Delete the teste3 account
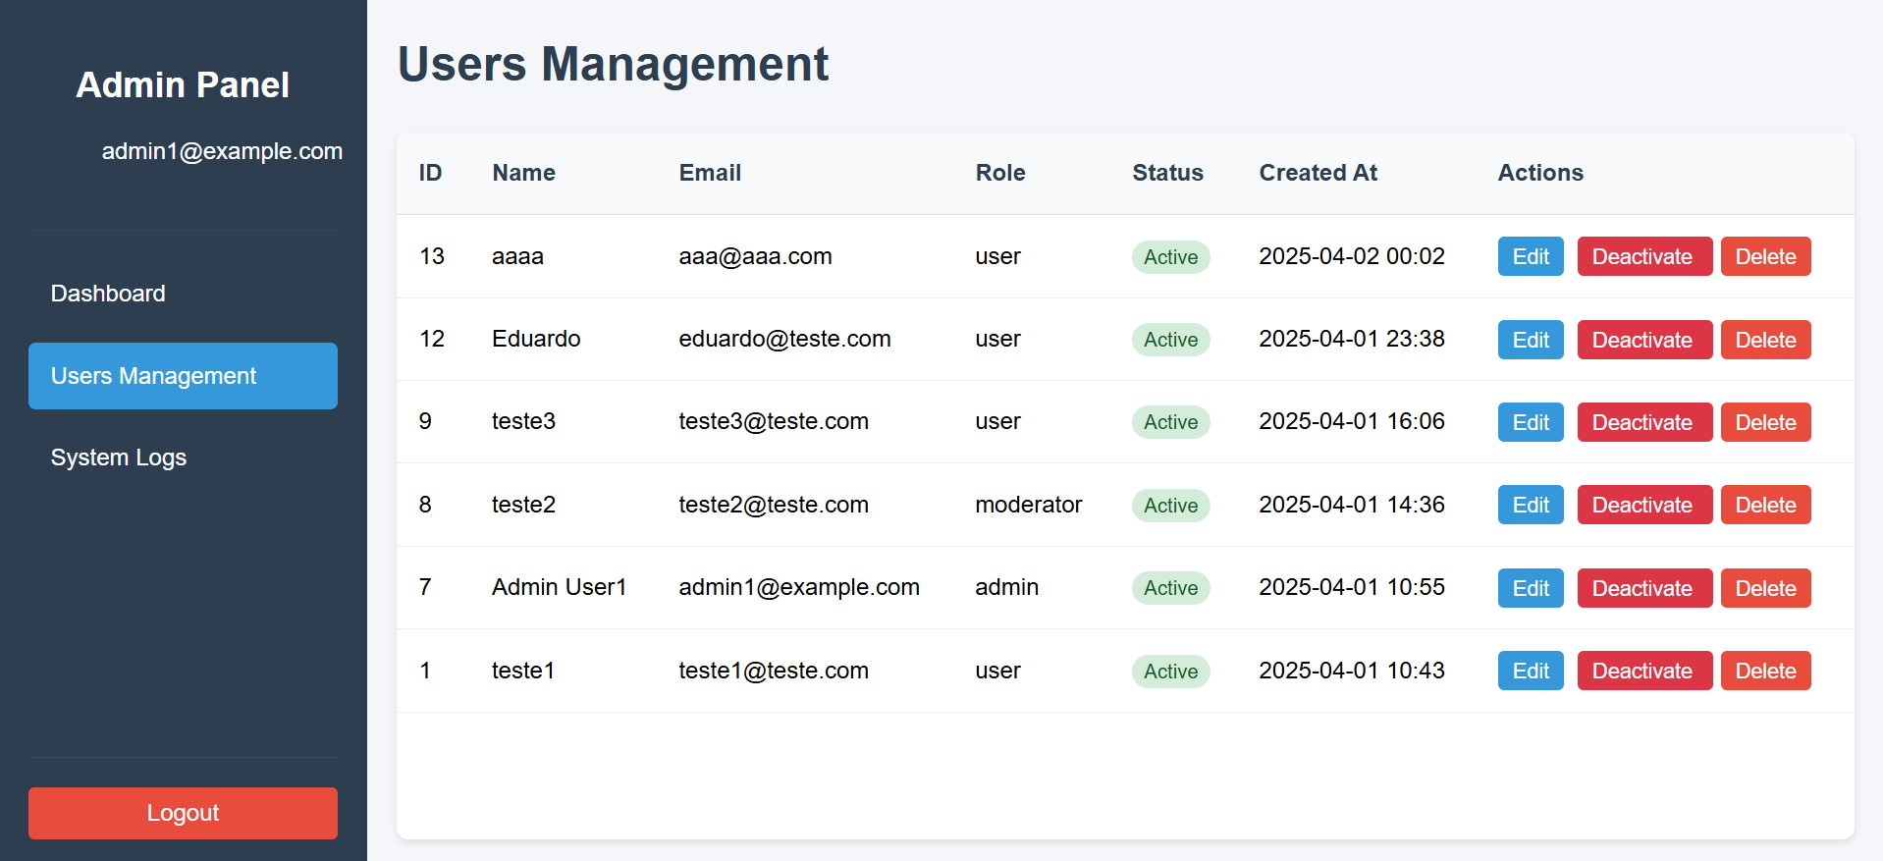This screenshot has width=1883, height=861. point(1764,422)
